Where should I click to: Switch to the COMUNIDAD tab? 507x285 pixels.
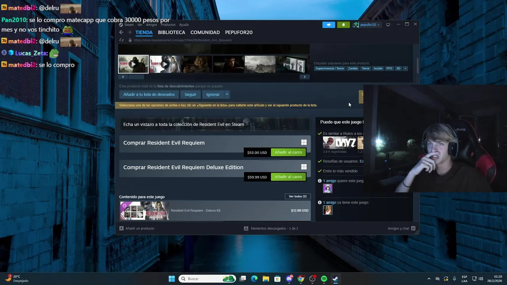click(x=205, y=32)
